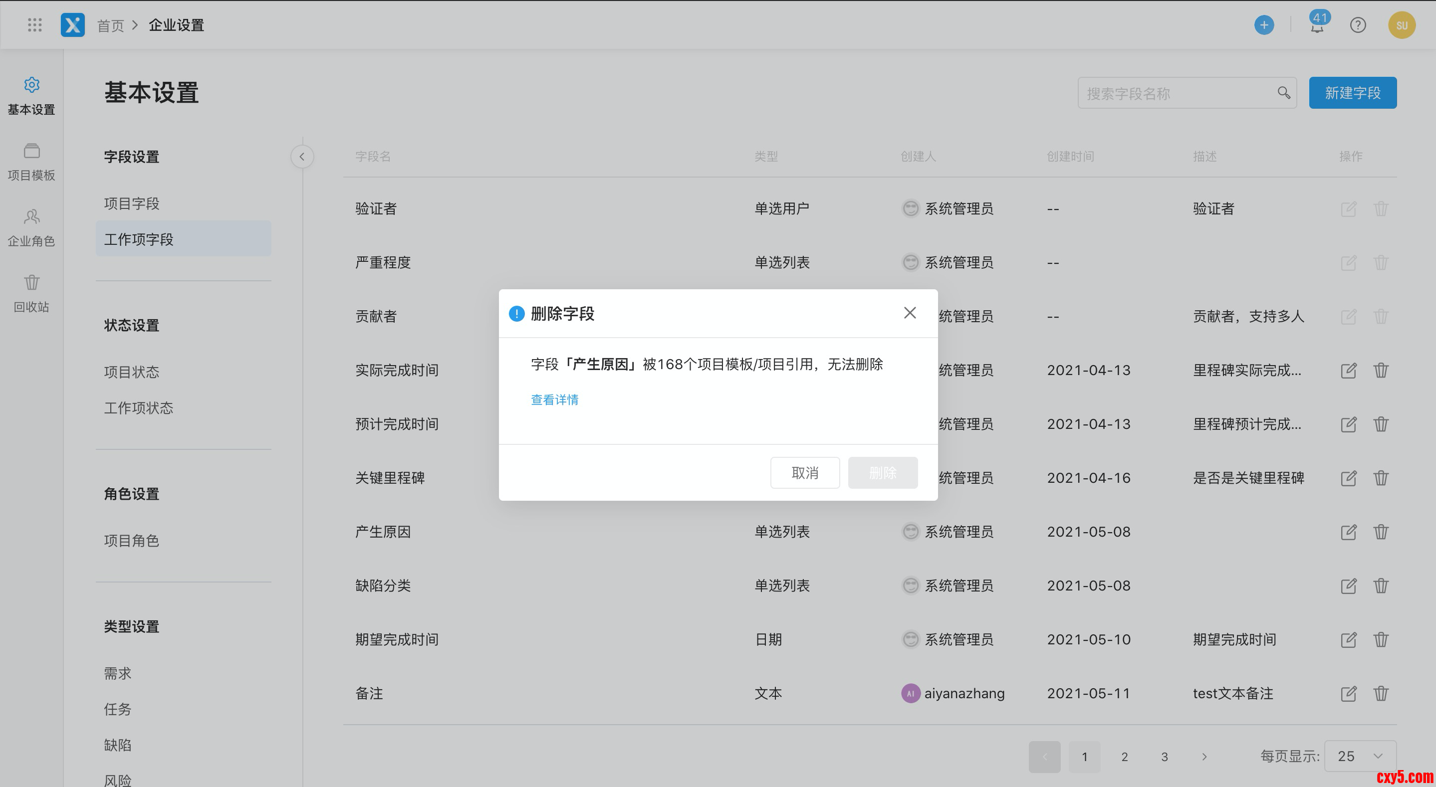Click the blue plus create icon
Image resolution: width=1436 pixels, height=787 pixels.
tap(1264, 25)
